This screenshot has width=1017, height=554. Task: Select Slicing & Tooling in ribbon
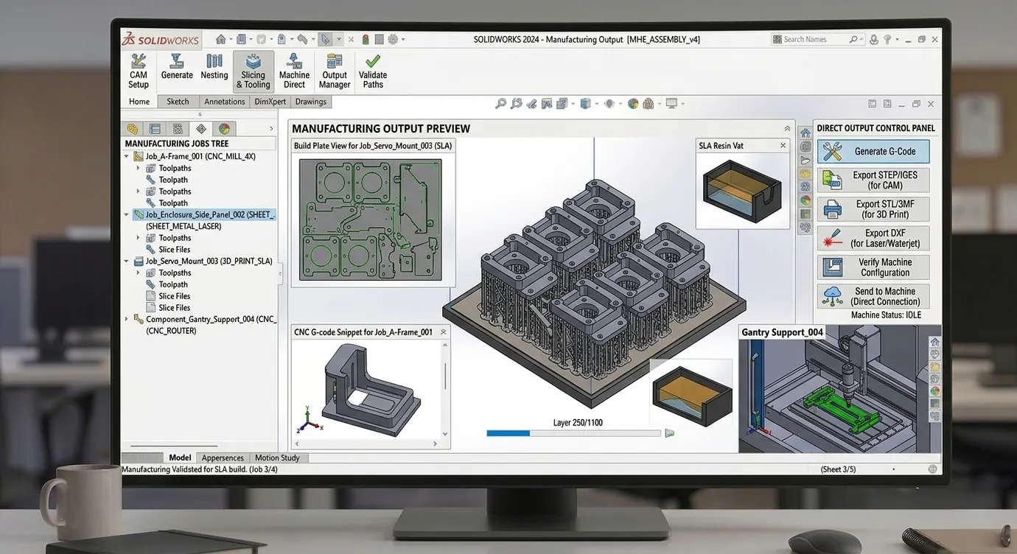[253, 71]
